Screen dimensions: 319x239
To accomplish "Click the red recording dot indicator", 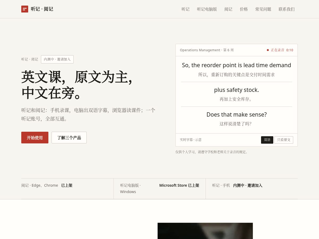I will point(268,50).
